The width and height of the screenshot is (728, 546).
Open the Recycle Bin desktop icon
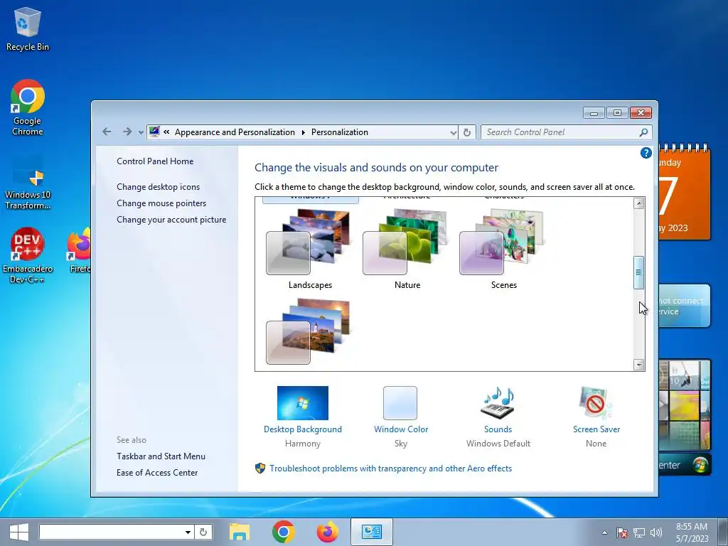pos(28,28)
